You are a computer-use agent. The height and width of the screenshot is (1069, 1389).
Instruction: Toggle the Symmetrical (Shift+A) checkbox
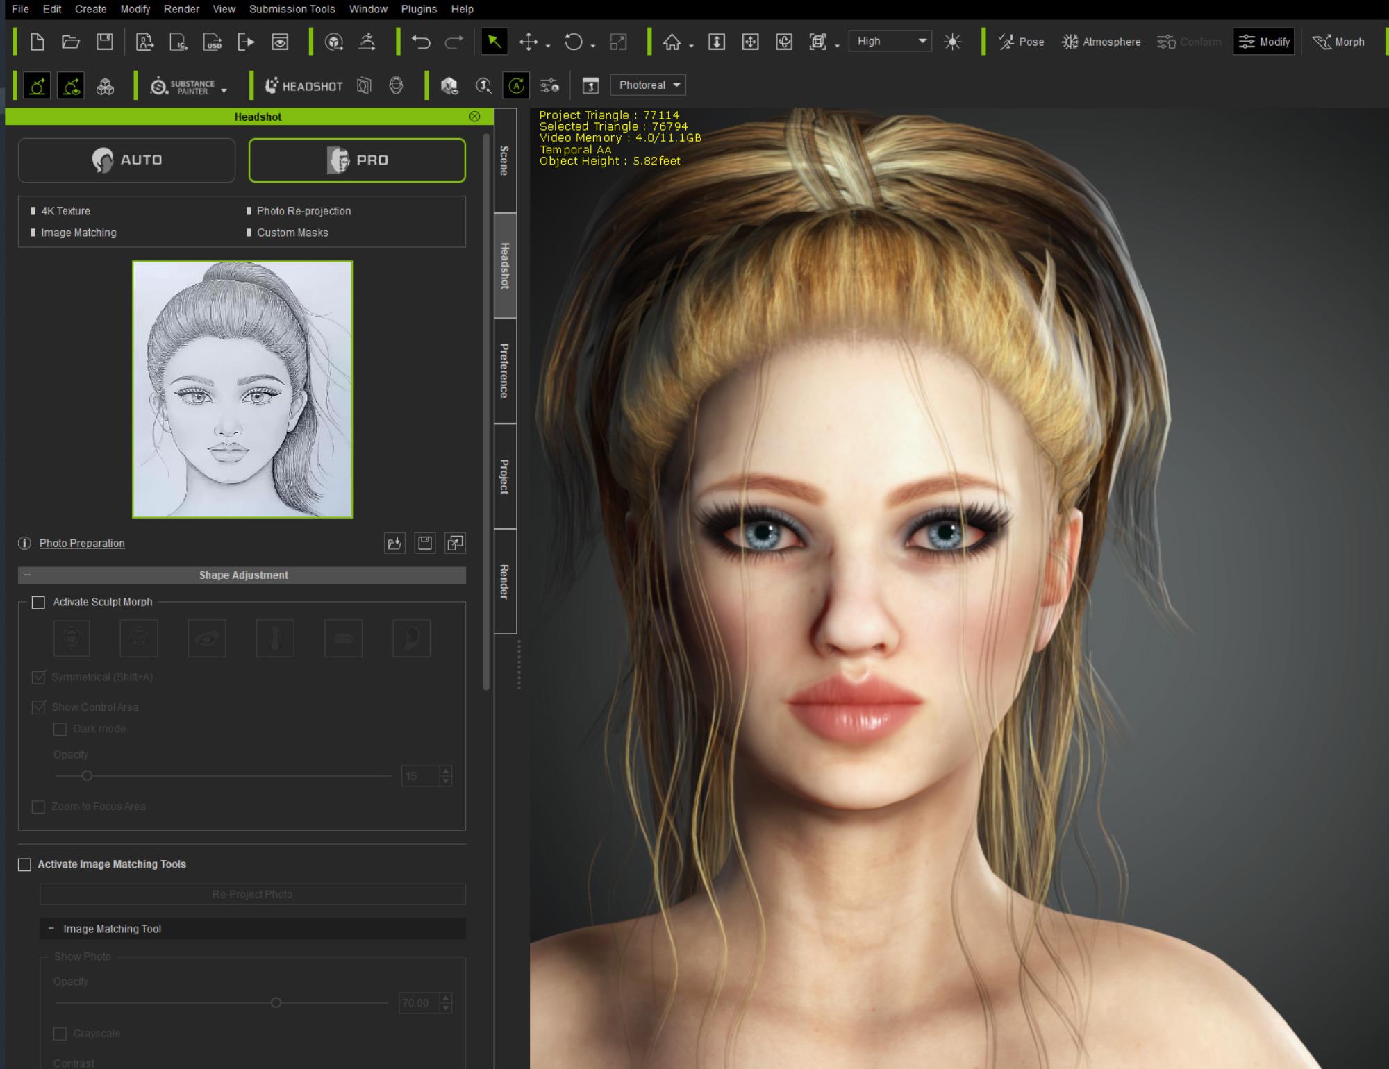[x=39, y=677]
